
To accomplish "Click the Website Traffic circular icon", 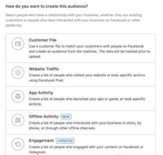I will (x=18, y=73).
